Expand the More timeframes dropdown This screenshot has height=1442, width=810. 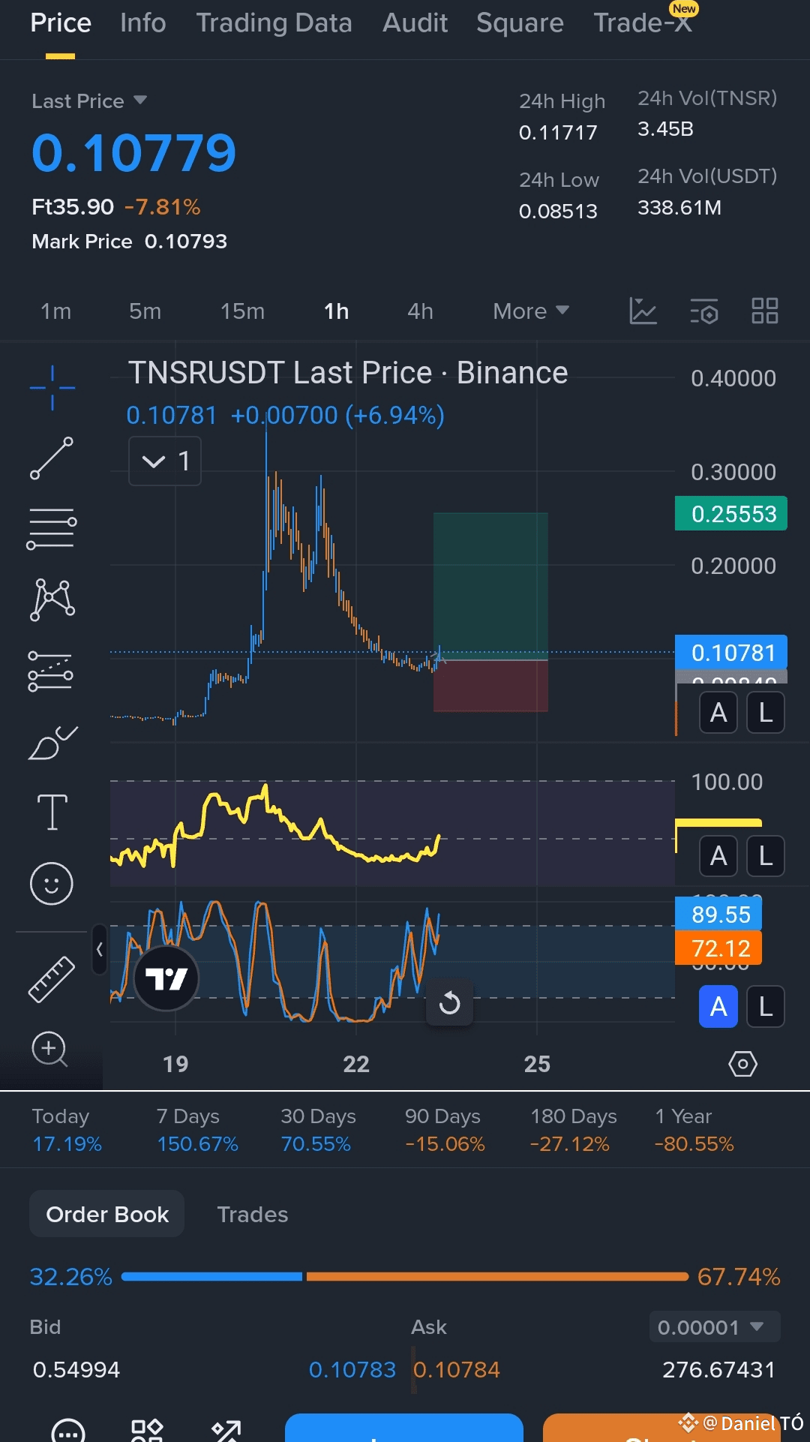[531, 311]
